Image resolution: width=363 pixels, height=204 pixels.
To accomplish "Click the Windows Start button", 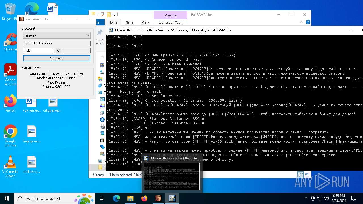I will [x=7, y=198].
